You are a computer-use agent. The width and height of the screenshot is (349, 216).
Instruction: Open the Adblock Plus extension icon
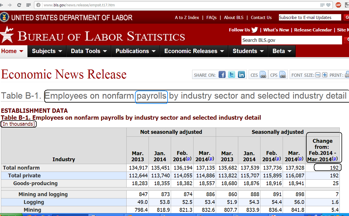(338, 5)
